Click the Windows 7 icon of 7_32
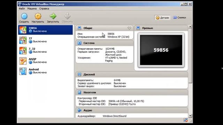 point(23,50)
